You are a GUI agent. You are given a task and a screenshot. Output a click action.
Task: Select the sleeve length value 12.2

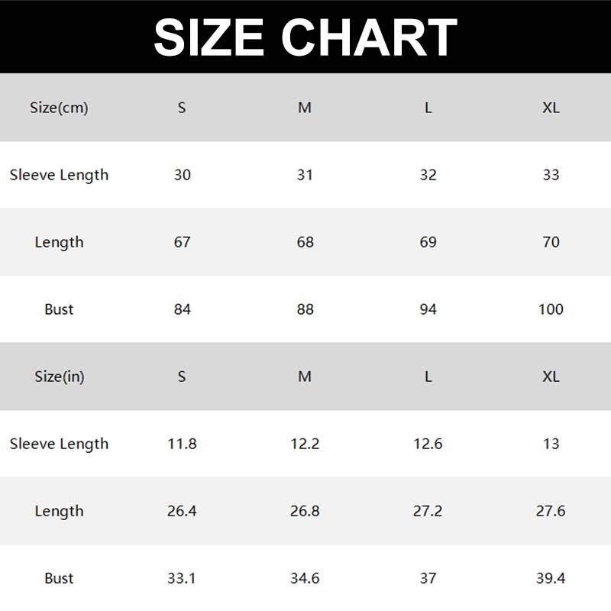[305, 444]
